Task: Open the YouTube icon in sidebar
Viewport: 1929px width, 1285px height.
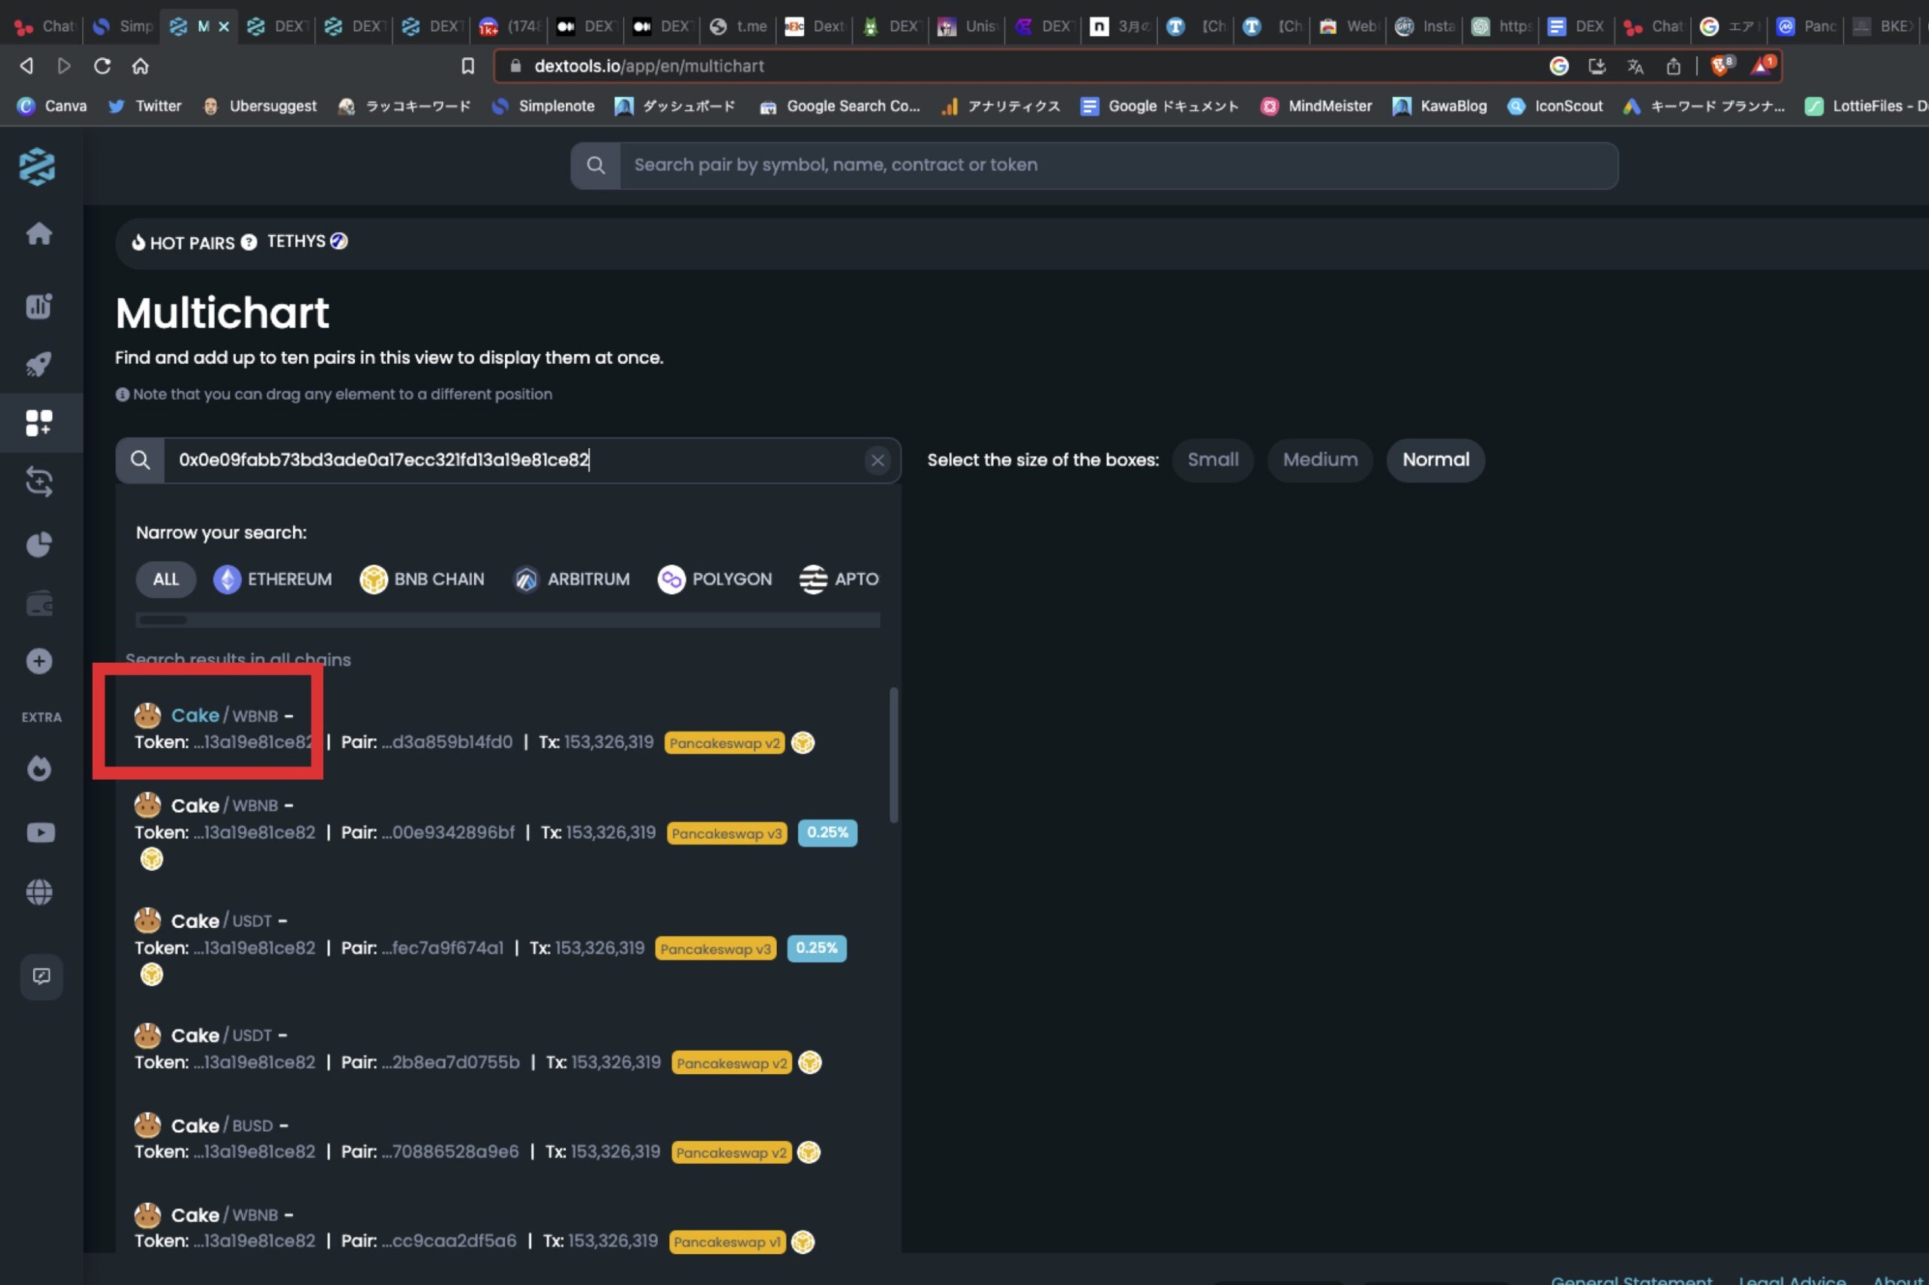Action: (x=40, y=832)
